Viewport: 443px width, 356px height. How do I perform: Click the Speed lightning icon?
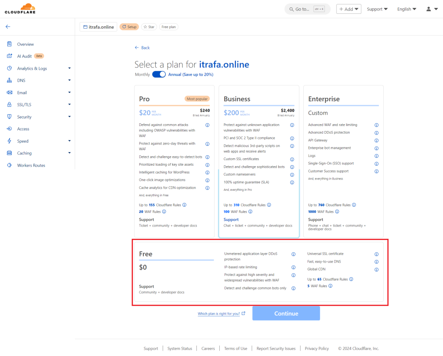10,141
